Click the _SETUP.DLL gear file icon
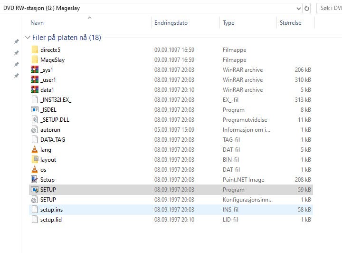Viewport: 342px width, 253px height. pos(35,120)
